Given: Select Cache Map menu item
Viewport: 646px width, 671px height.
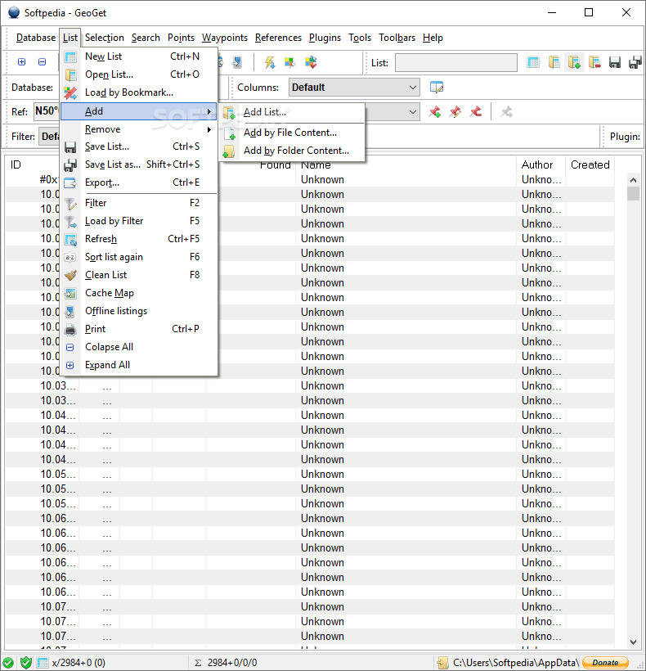Looking at the screenshot, I should [139, 293].
